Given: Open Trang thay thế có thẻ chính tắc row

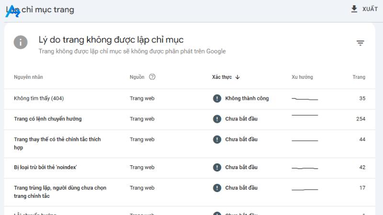Looking at the screenshot, I should tap(190, 144).
